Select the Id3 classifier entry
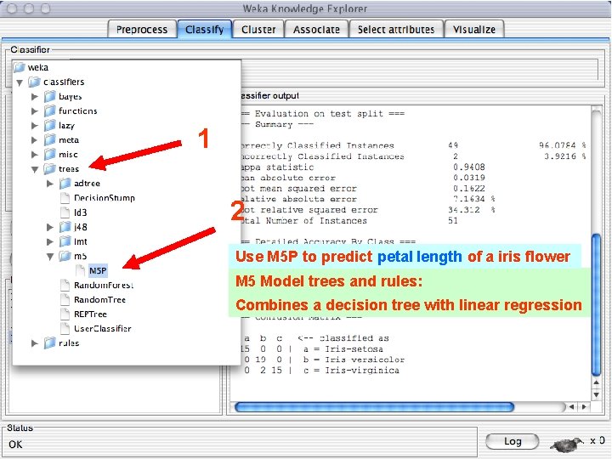 pos(81,212)
